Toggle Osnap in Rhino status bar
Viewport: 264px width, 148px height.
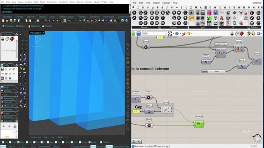[93, 146]
